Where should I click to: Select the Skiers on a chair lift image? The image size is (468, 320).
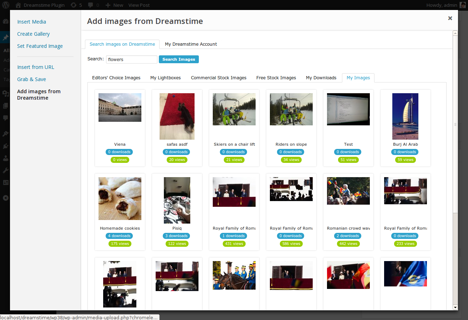point(234,109)
